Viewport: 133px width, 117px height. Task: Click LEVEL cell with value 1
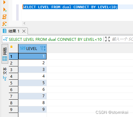(32, 56)
